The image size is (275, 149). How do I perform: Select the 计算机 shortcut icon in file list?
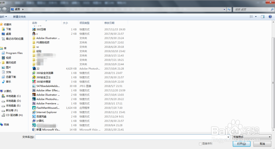tap(34, 121)
